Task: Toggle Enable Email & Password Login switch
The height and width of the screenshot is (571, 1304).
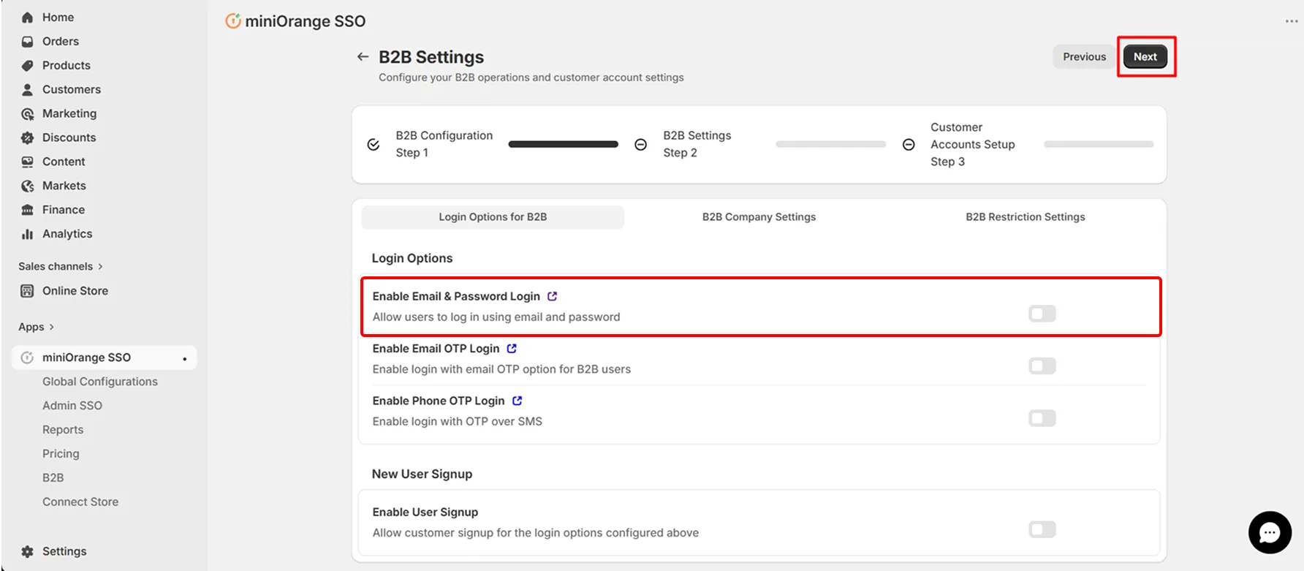Action: tap(1042, 314)
